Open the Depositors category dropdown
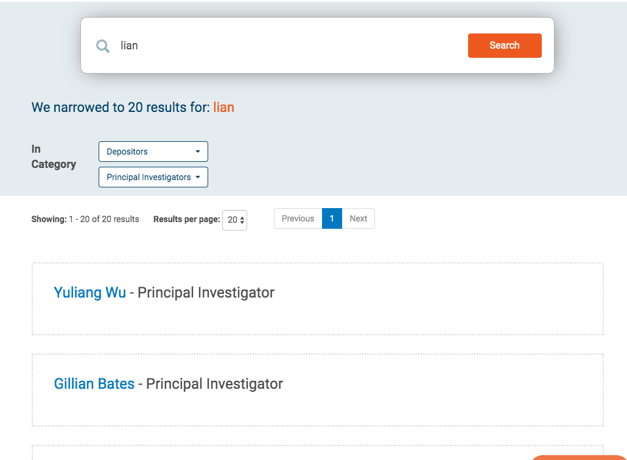 point(153,152)
